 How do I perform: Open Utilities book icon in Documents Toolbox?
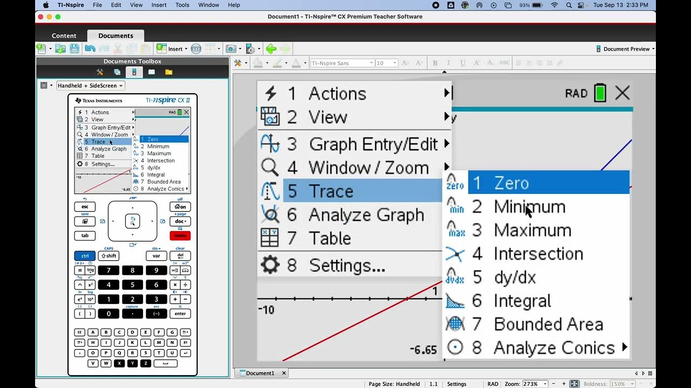152,72
